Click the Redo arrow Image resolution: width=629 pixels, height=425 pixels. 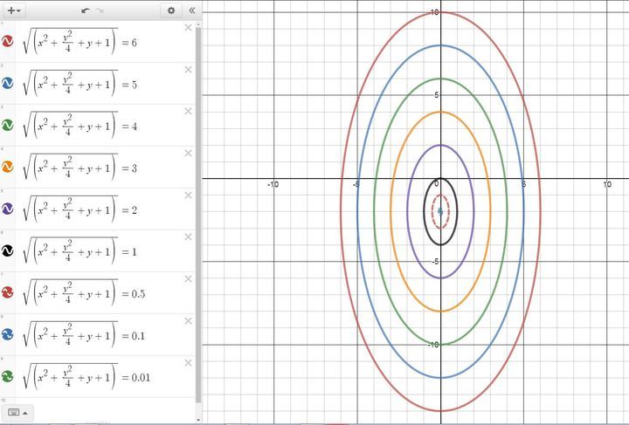99,10
